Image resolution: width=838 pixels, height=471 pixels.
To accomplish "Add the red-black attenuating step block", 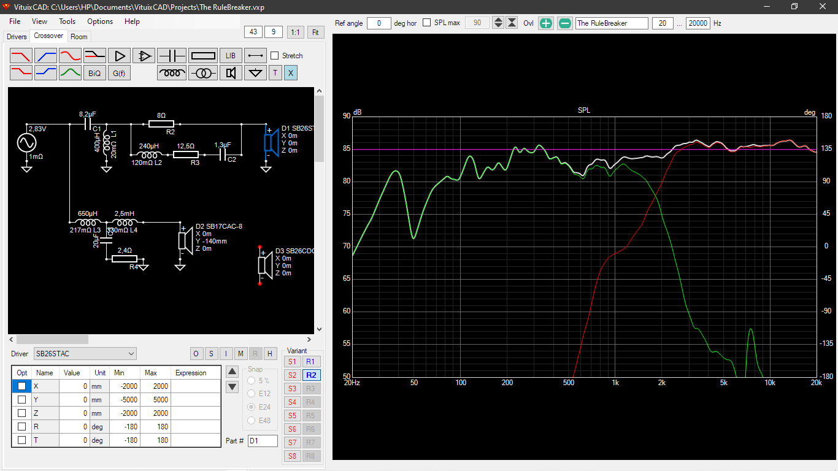I will pyautogui.click(x=95, y=56).
